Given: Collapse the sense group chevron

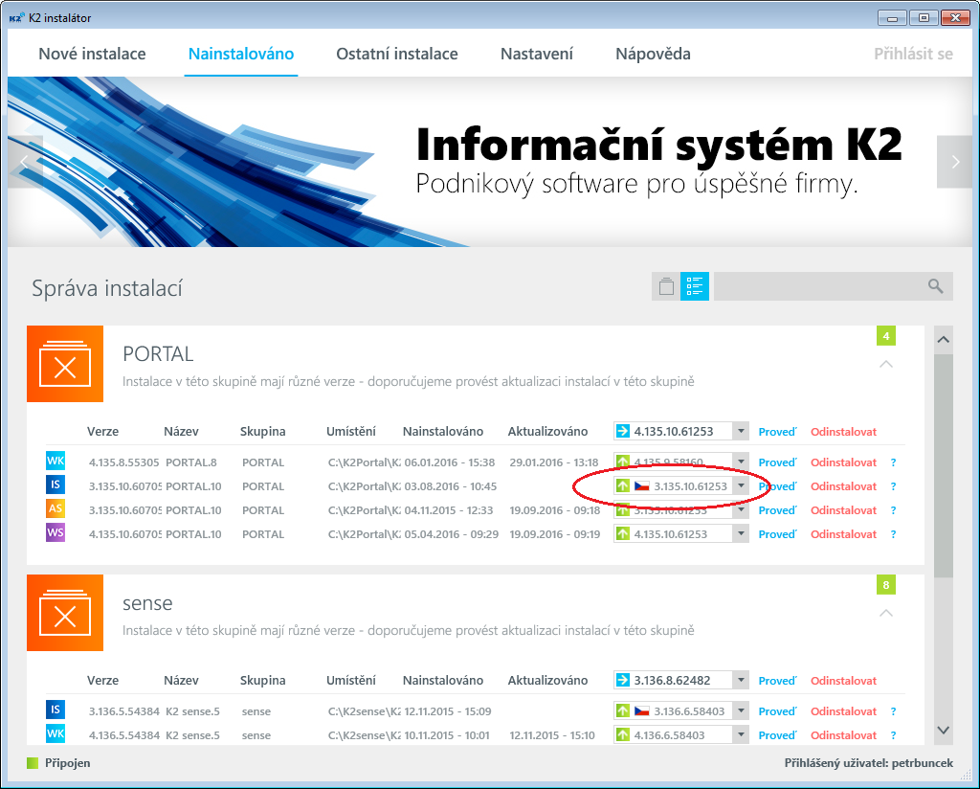Looking at the screenshot, I should [x=885, y=613].
